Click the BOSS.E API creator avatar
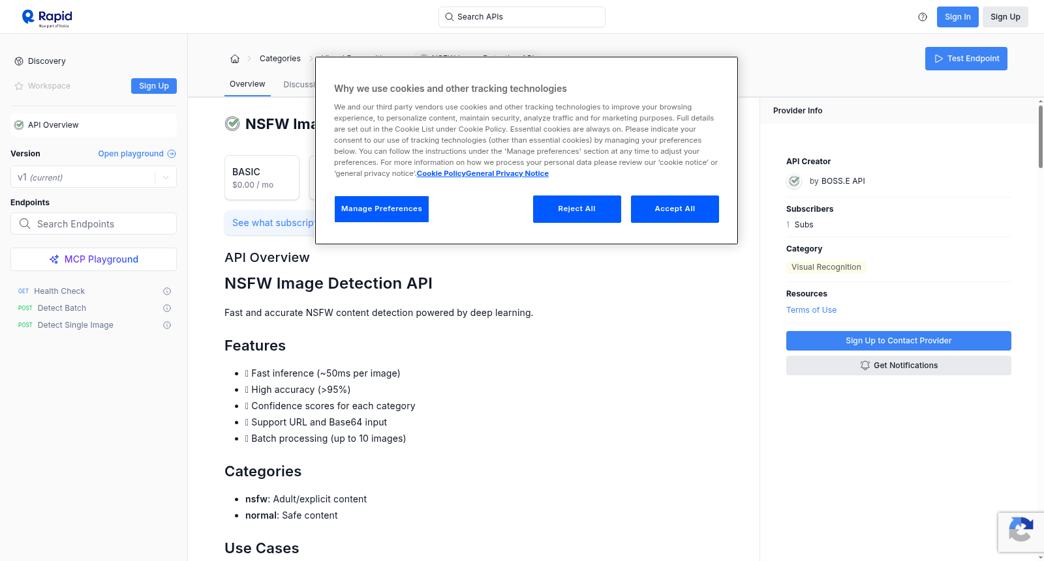This screenshot has width=1044, height=561. click(794, 181)
